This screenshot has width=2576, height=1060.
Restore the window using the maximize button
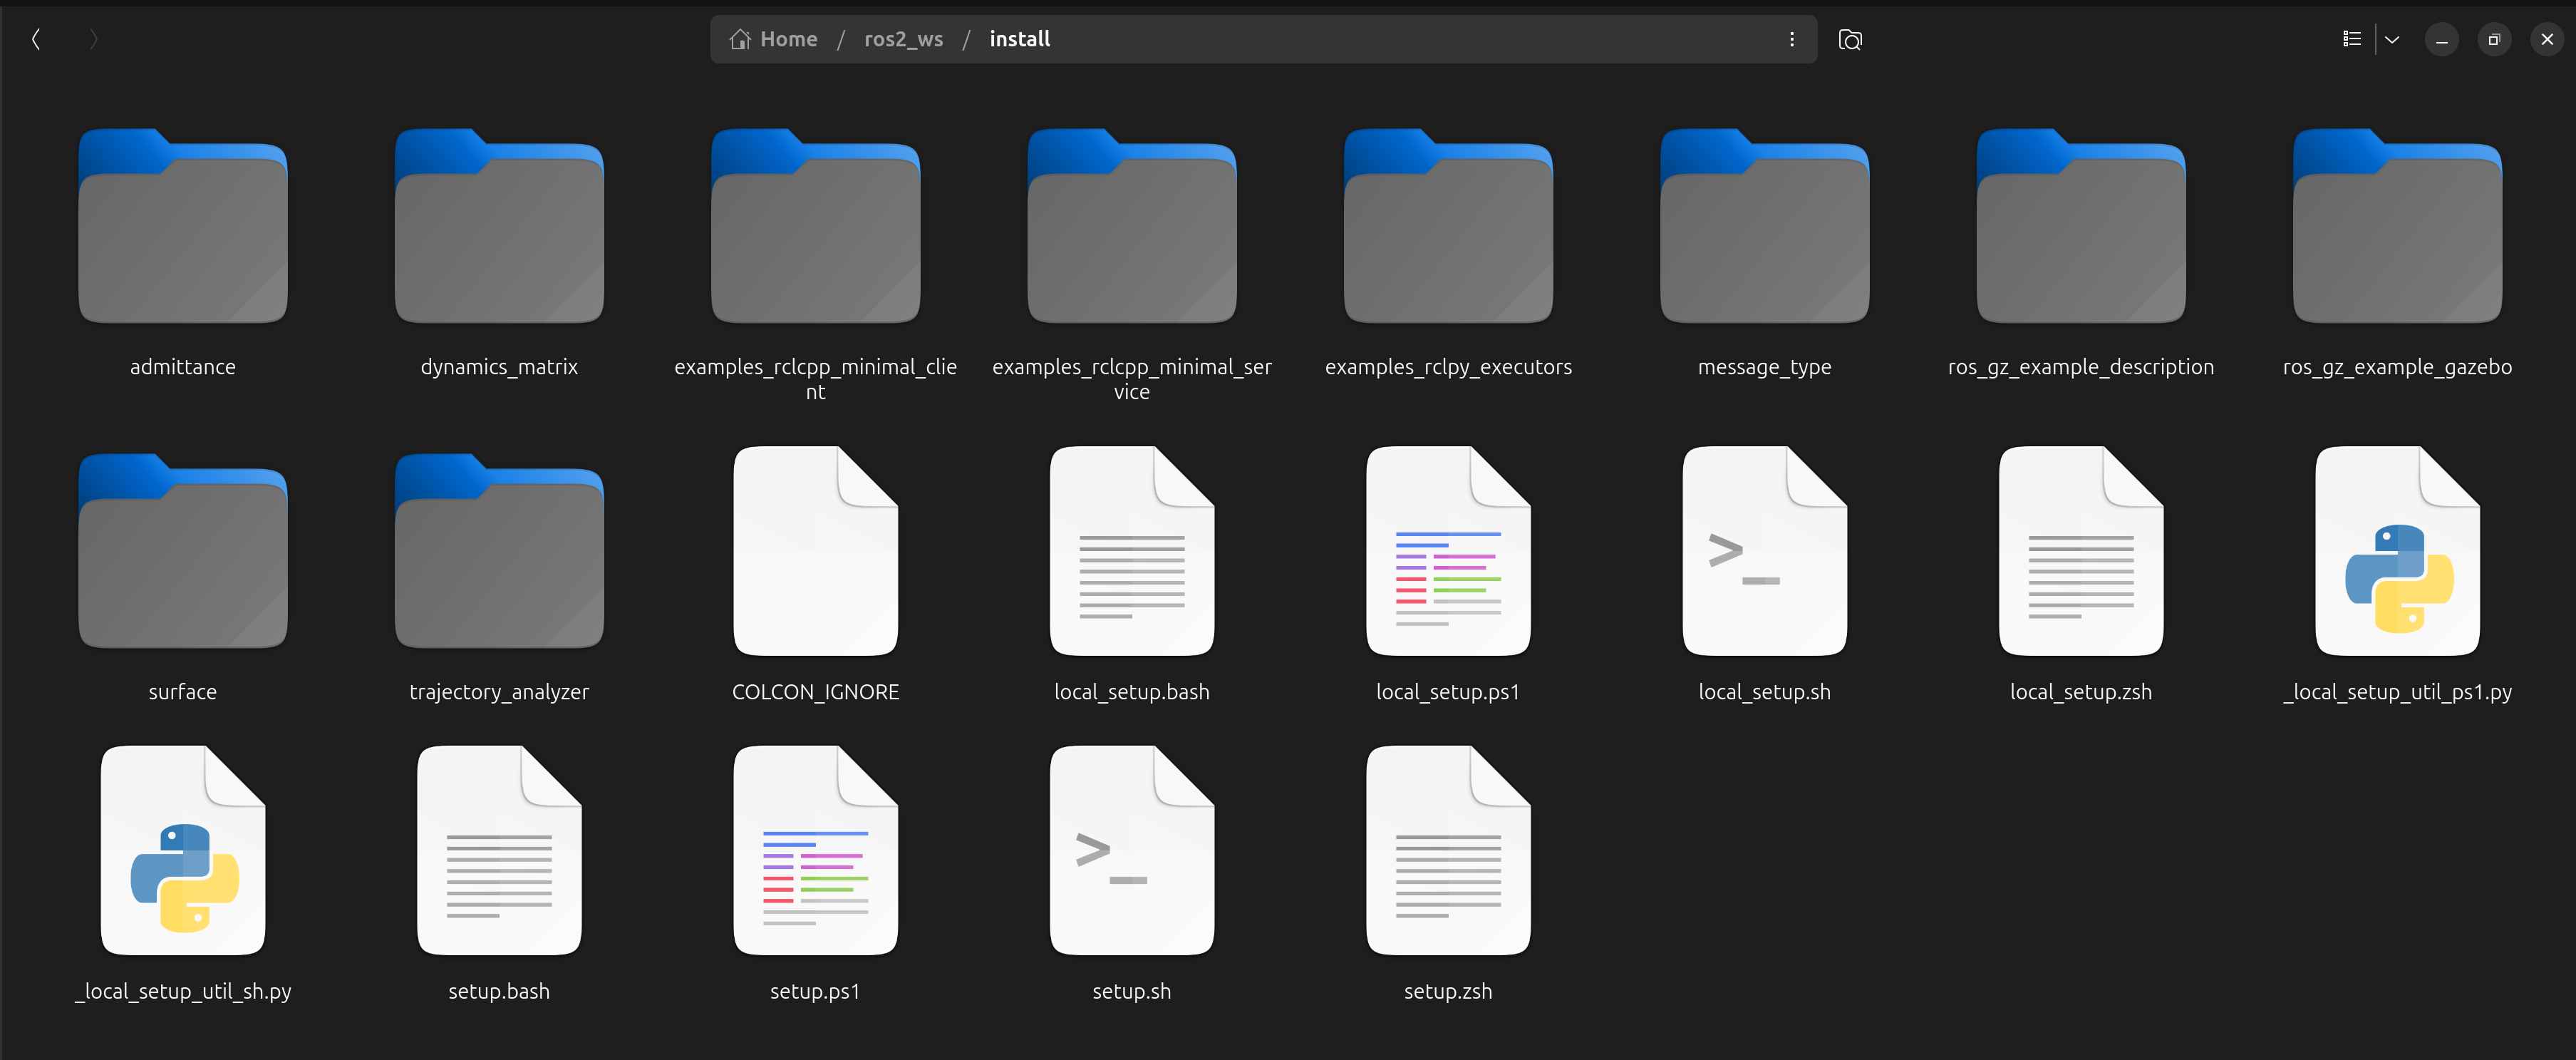click(2493, 40)
